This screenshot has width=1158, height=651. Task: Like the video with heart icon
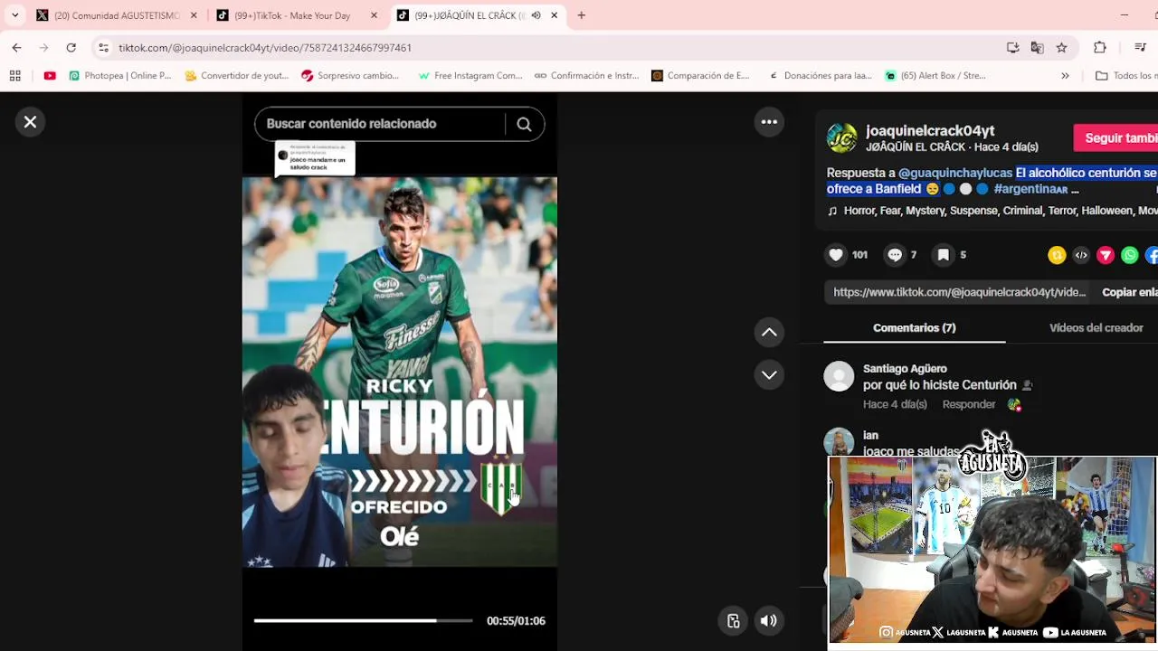pyautogui.click(x=836, y=255)
